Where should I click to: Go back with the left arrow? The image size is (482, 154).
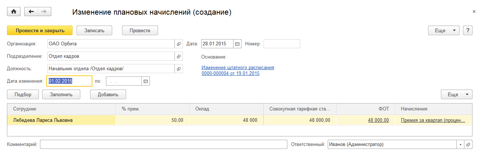tap(31, 12)
